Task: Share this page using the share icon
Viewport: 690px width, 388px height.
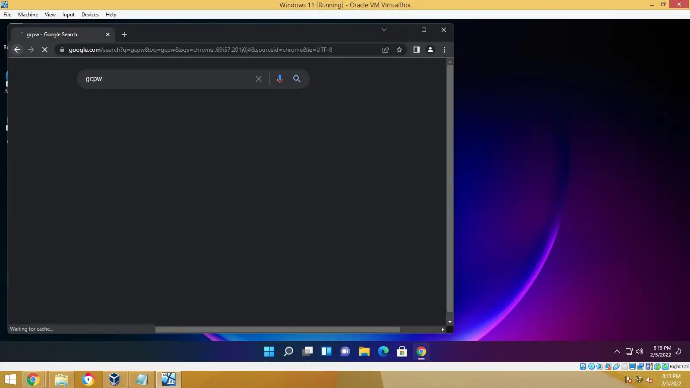Action: [386, 50]
